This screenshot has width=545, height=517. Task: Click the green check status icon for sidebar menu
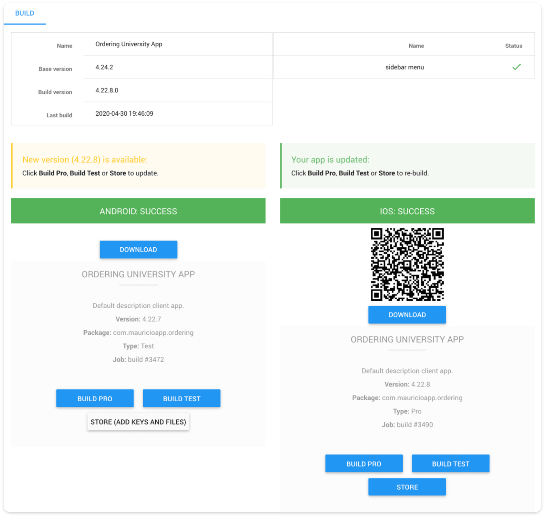point(516,67)
